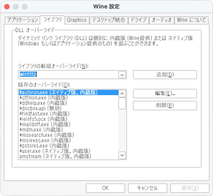This screenshot has height=196, width=213.
Task: Click the winhttp override input field
Action: 68,75
